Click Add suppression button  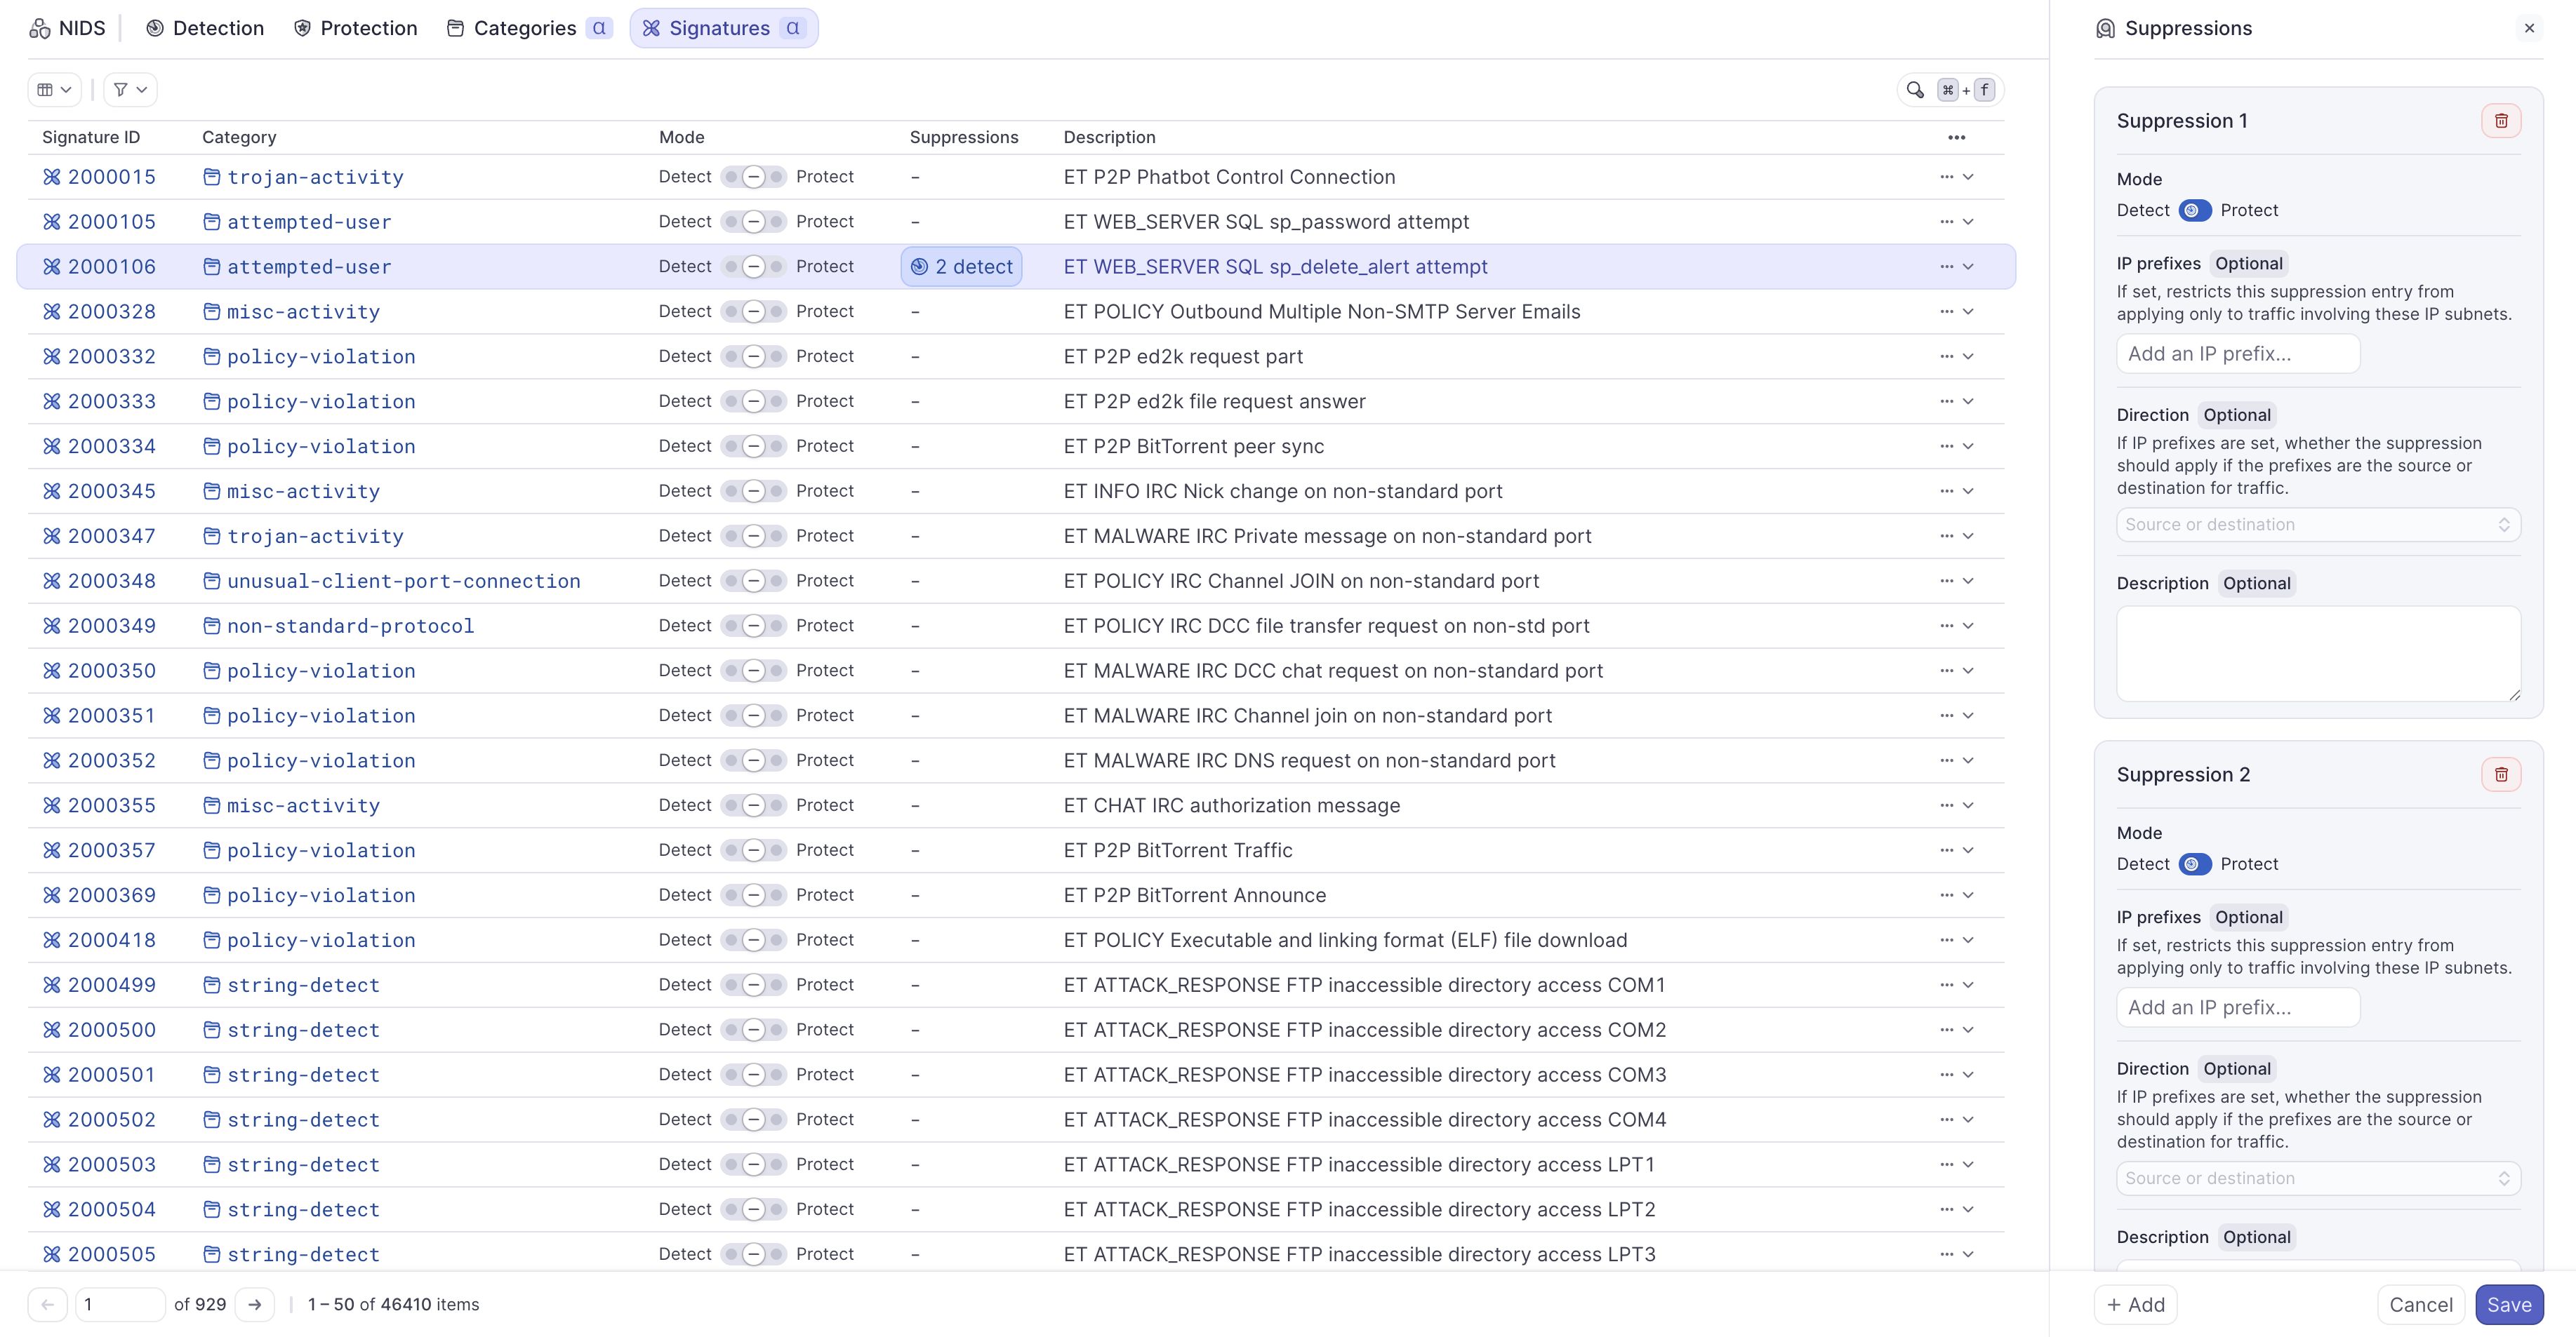click(2135, 1304)
